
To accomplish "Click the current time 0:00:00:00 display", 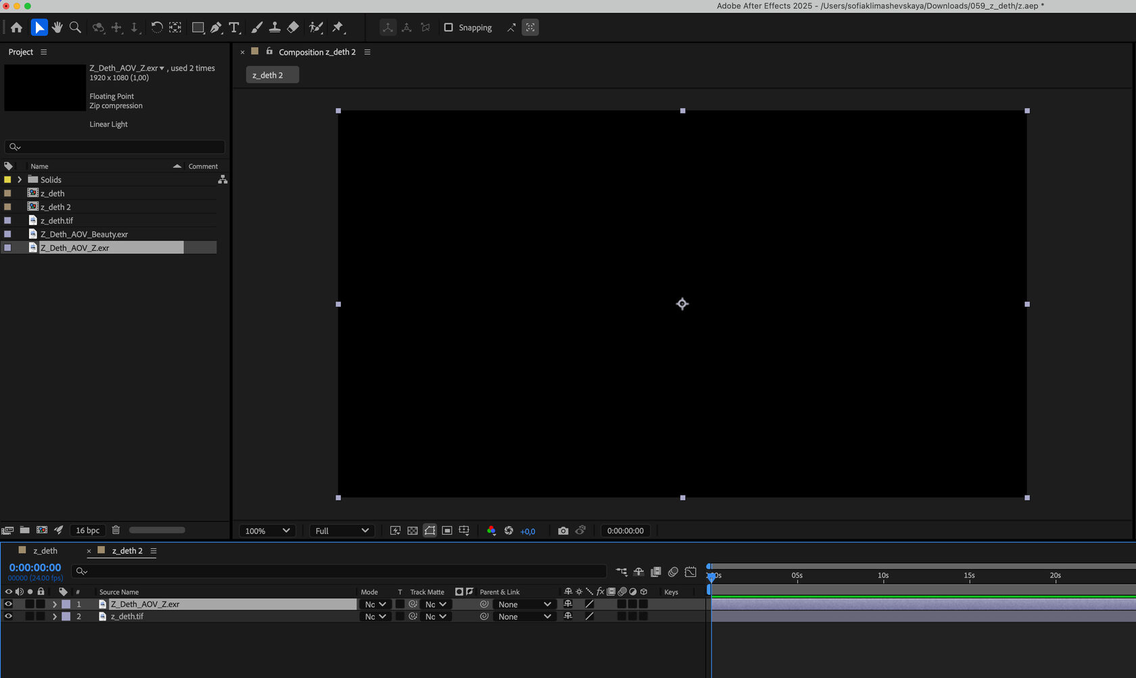I will (x=35, y=568).
